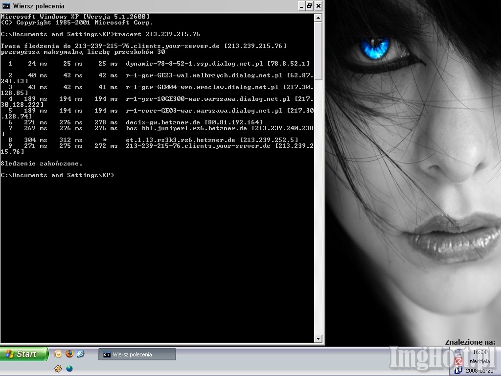501x376 pixels.
Task: Open the command prompt system menu icon
Action: click(6, 6)
